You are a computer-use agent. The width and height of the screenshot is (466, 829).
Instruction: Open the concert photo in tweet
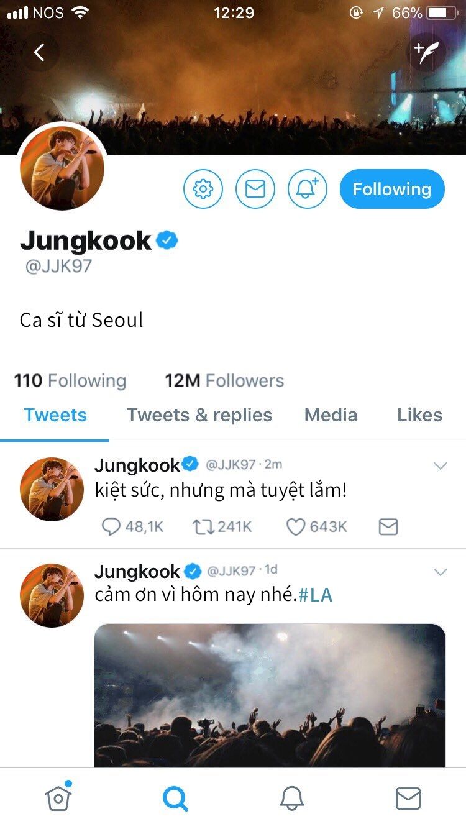(270, 695)
